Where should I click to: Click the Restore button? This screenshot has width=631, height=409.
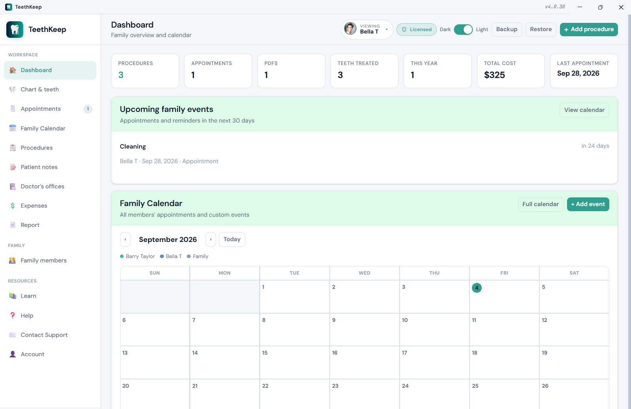coord(541,30)
